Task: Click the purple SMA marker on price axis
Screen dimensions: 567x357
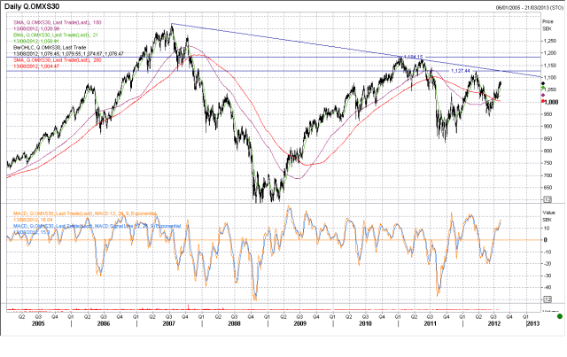Action: [x=543, y=96]
